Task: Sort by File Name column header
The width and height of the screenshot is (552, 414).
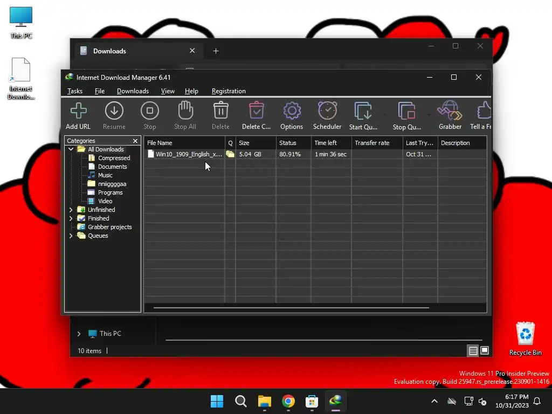Action: point(184,143)
